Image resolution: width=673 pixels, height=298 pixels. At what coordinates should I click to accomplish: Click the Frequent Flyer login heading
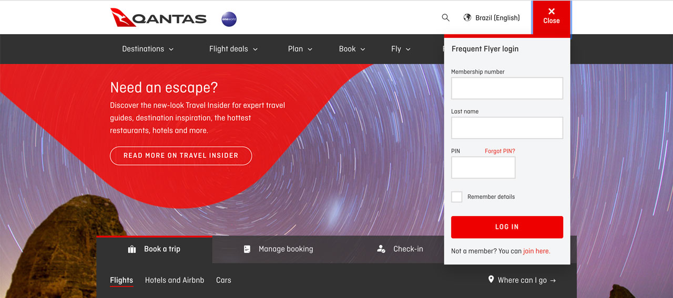(485, 49)
